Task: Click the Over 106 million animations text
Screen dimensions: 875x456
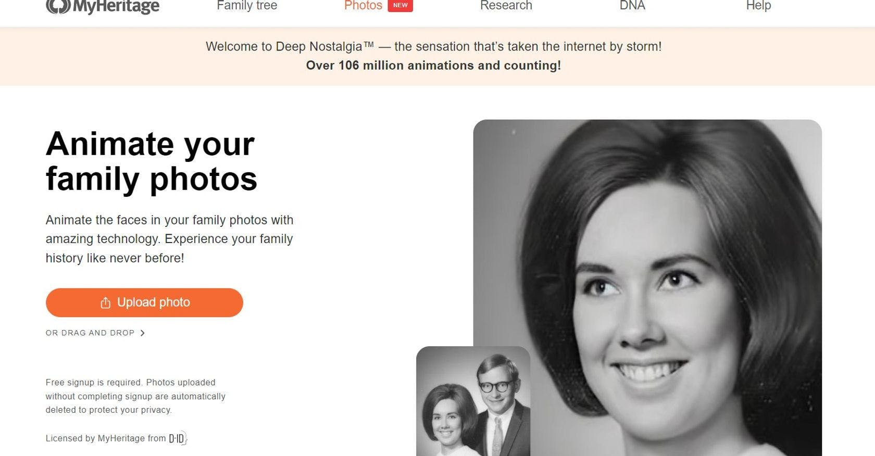Action: click(433, 66)
